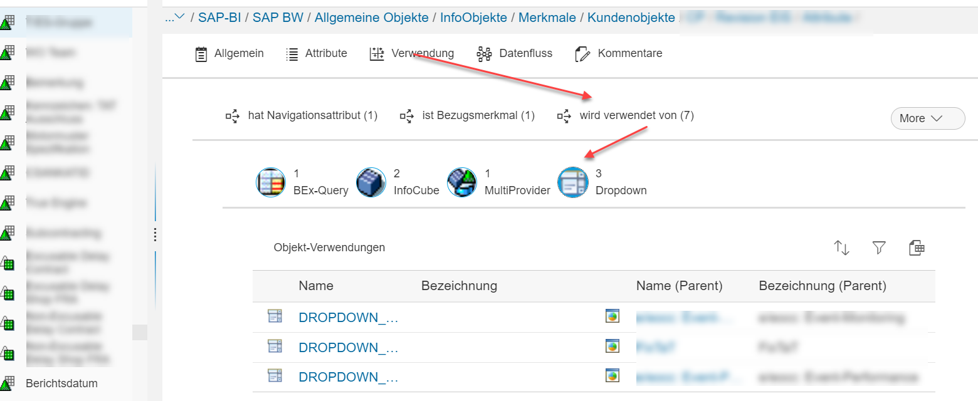Click 'ist Bezugsmerkmal (1)' relation
Viewport: 978px width, 401px height.
tap(468, 116)
